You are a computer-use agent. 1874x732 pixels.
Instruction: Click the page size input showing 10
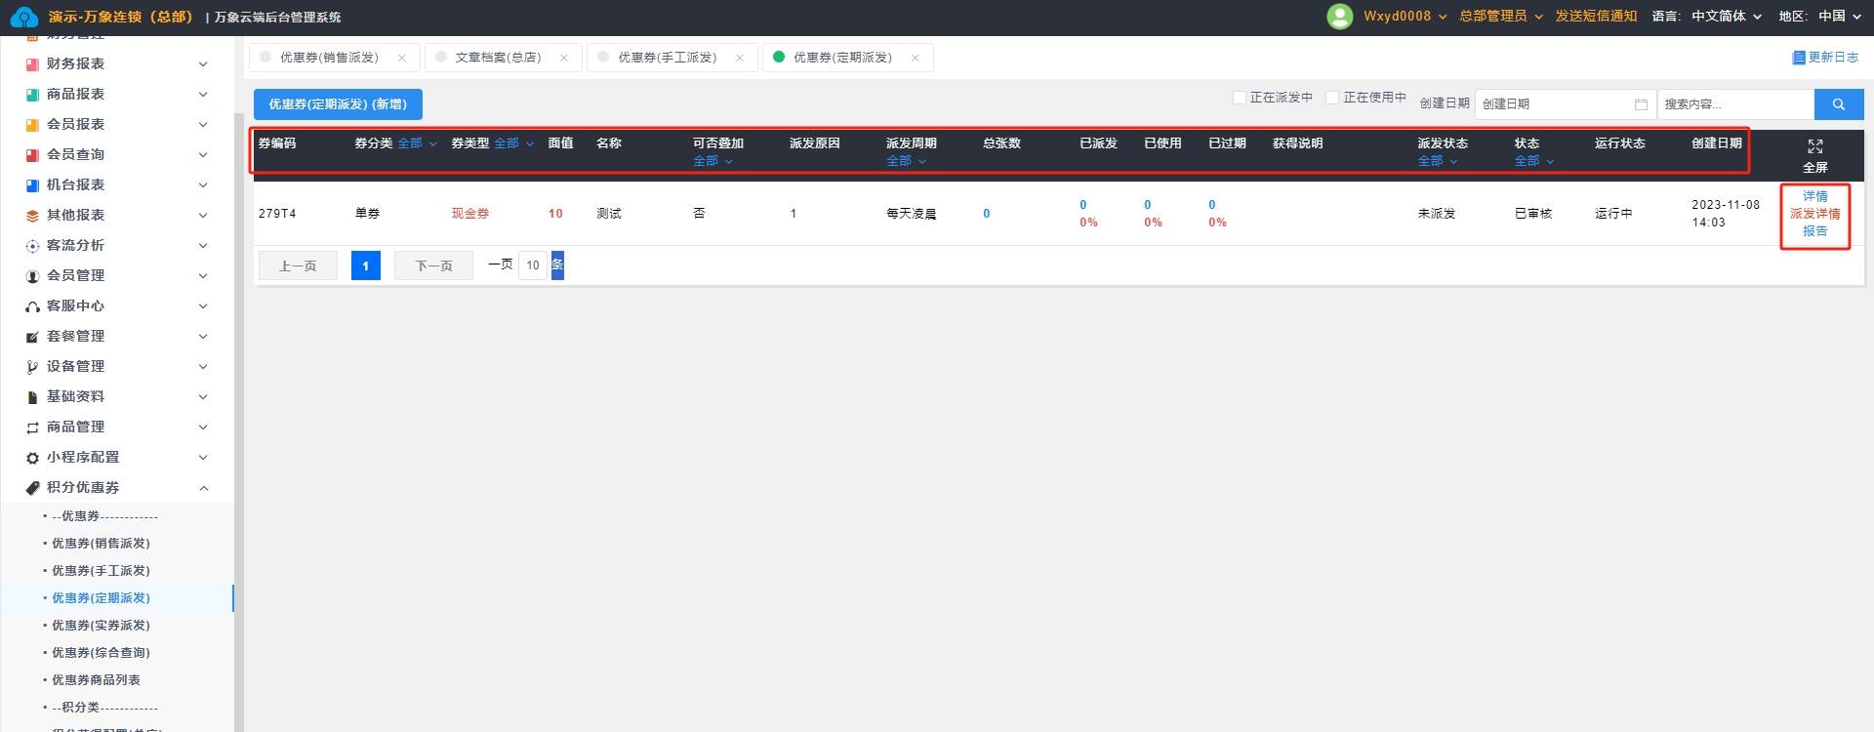click(x=533, y=265)
